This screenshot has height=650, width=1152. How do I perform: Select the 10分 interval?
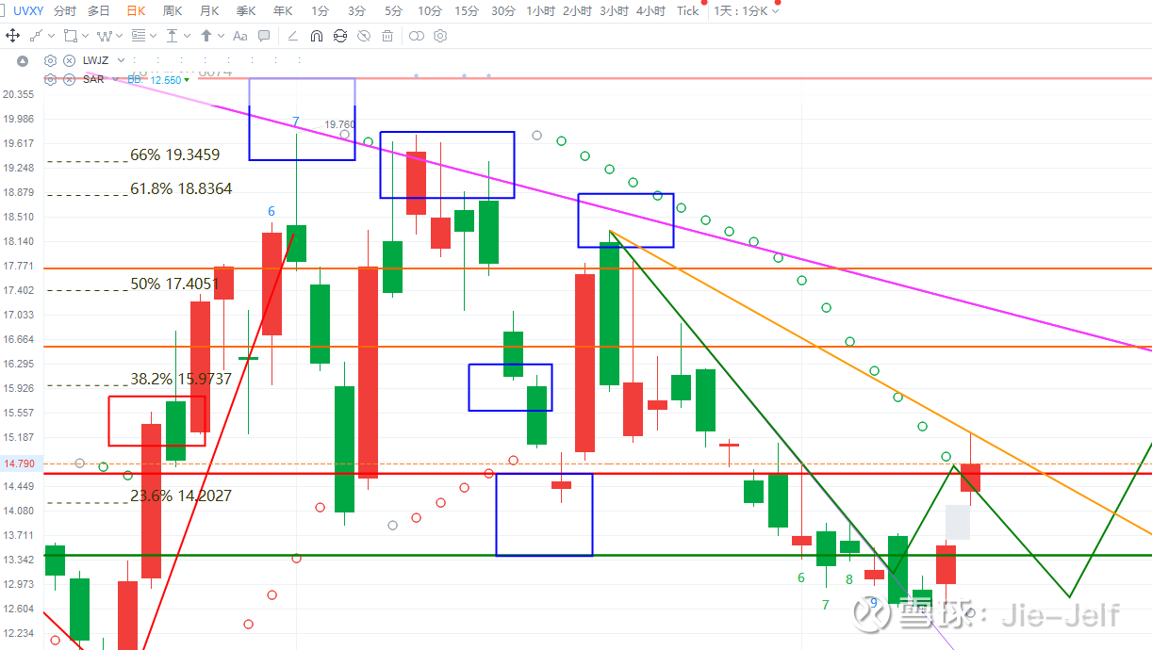tap(430, 11)
